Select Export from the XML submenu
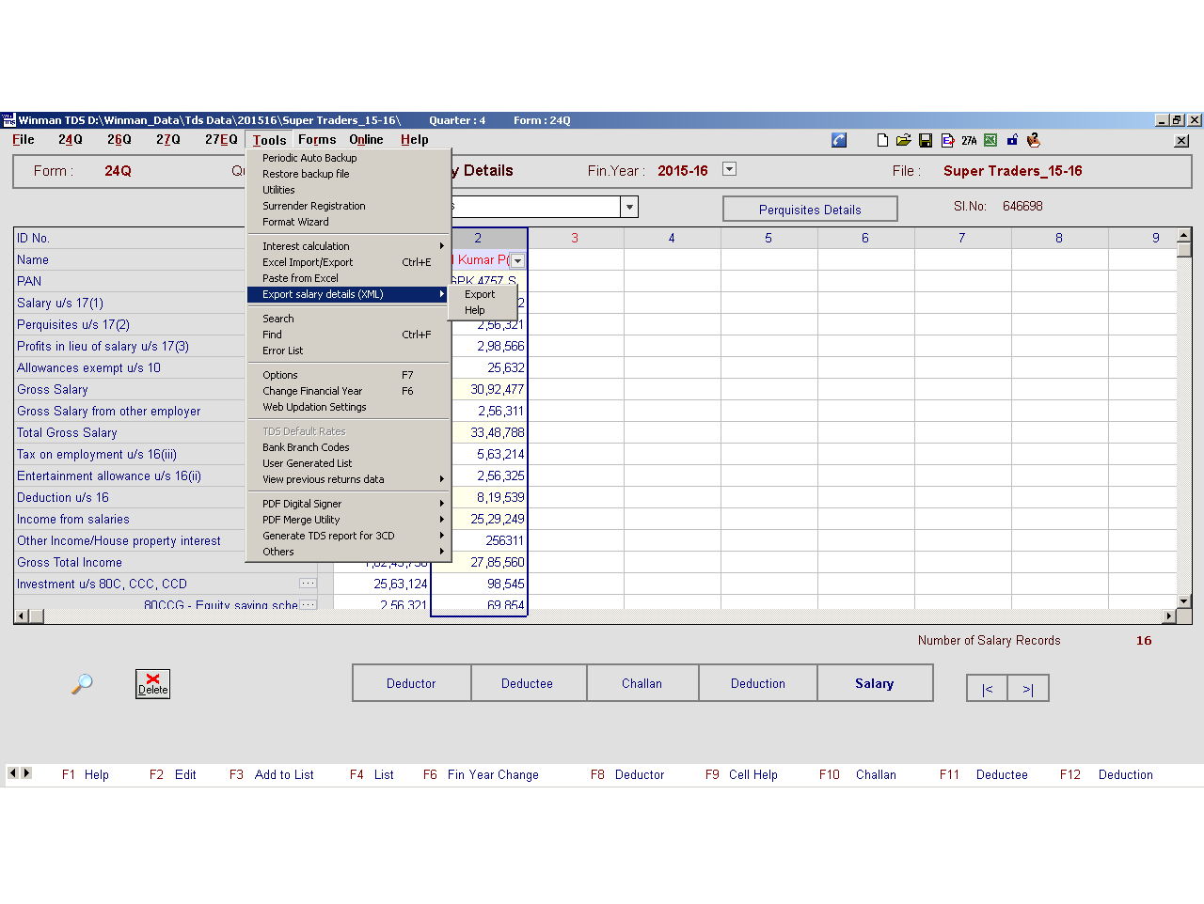1204x904 pixels. pos(480,294)
